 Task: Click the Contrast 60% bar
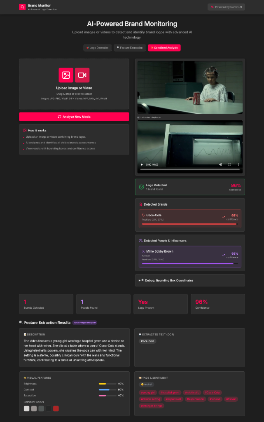click(x=107, y=390)
